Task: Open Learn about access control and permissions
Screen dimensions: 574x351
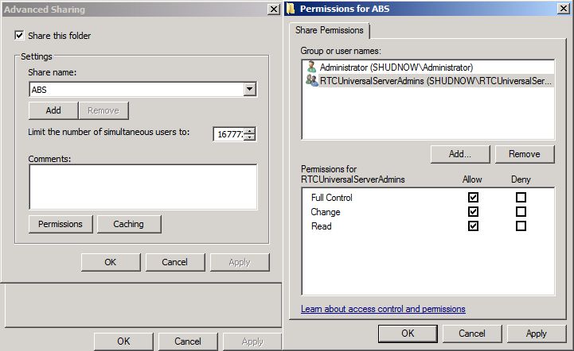Action: pos(383,309)
